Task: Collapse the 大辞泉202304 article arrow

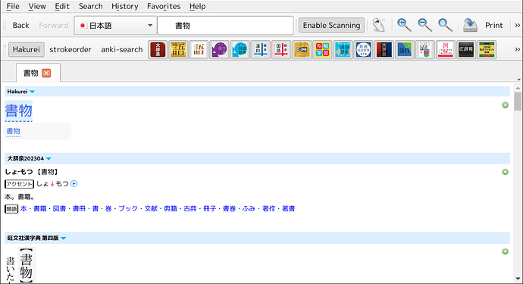Action: 49,159
